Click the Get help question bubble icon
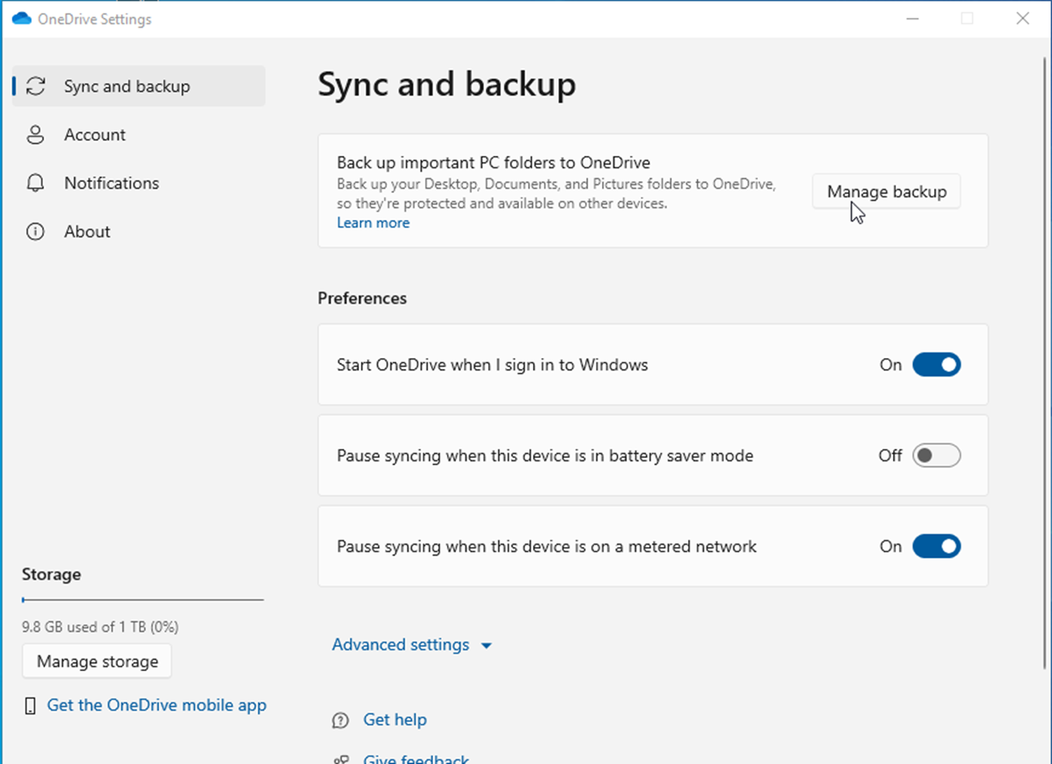Image resolution: width=1052 pixels, height=764 pixels. [341, 721]
